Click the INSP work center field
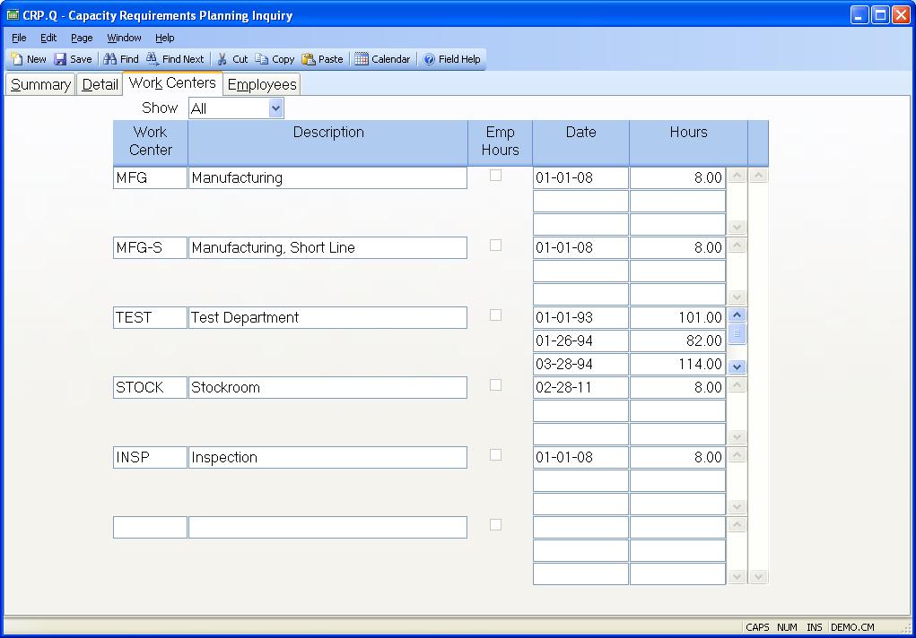916x638 pixels. 150,458
